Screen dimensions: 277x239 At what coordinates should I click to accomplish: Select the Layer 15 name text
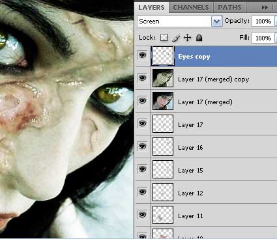click(190, 171)
